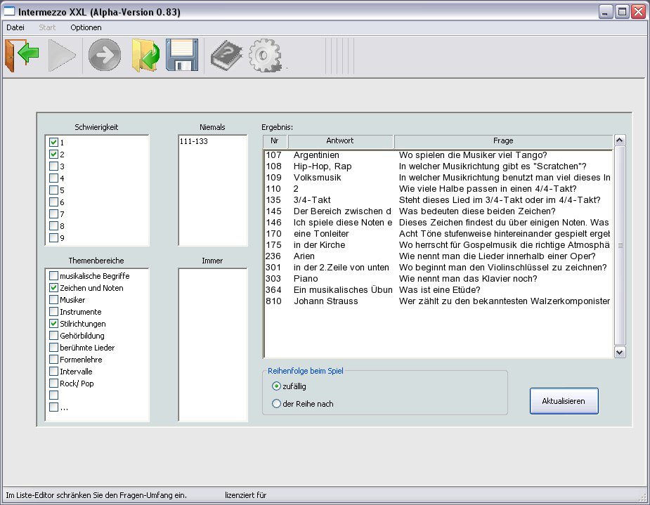Uncheck the Zeichen und Noten topic

pos(53,287)
